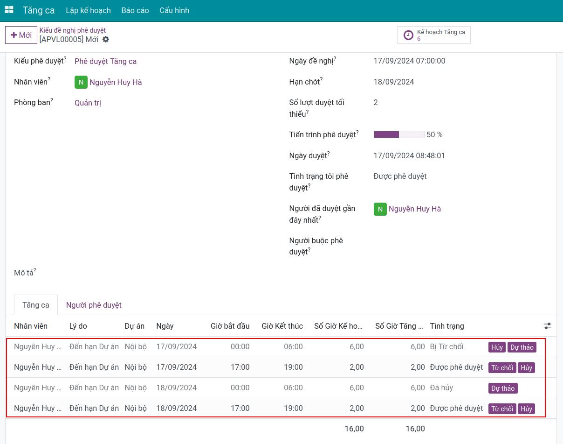
Task: Select the Tăng ca tab
Action: click(x=36, y=305)
